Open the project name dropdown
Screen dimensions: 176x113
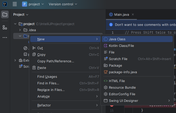[x=33, y=4]
